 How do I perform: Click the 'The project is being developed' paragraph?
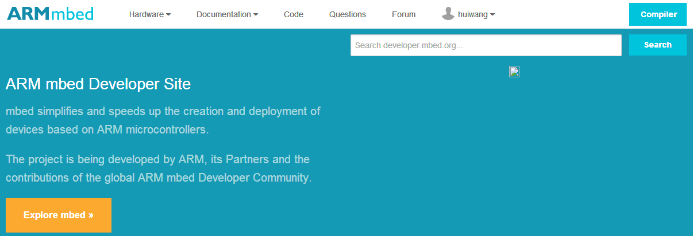click(159, 168)
